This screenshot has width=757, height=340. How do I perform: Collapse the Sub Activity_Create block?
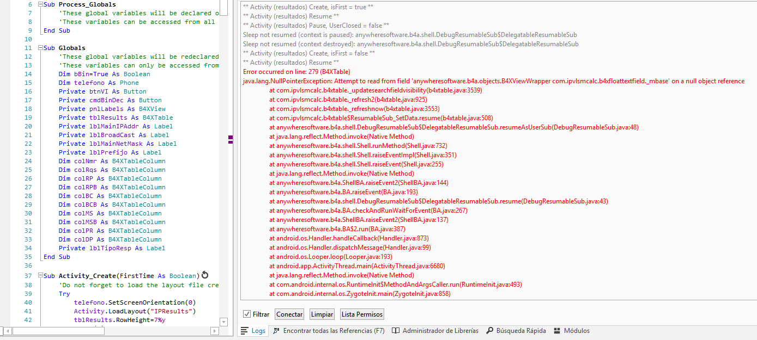coord(40,276)
